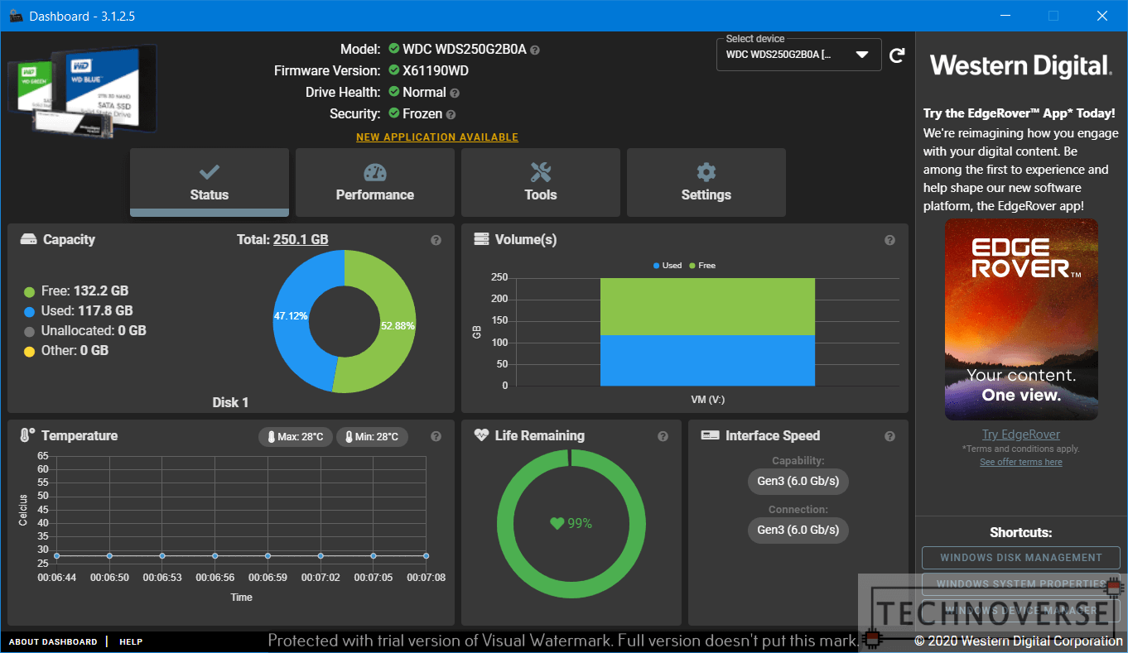Click the Temperature panel help icon
This screenshot has height=653, width=1128.
[436, 436]
